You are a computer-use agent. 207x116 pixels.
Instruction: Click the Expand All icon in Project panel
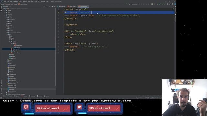pos(47,6)
